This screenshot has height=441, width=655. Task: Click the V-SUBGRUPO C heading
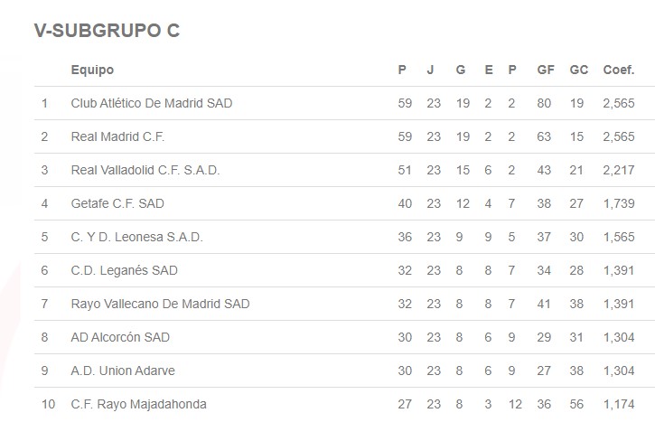107,31
